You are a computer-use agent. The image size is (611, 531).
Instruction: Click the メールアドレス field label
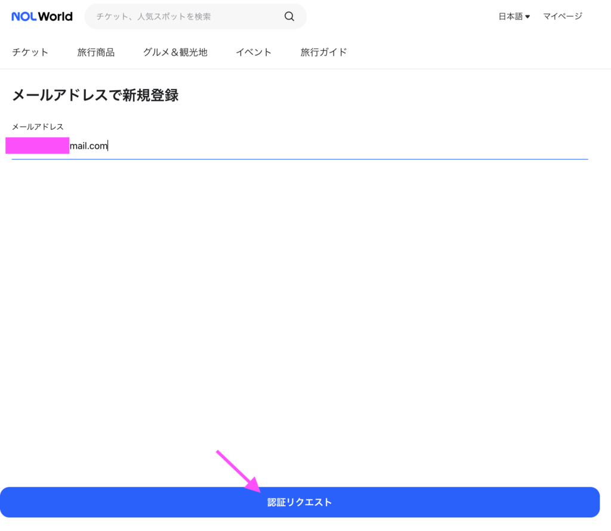(38, 127)
